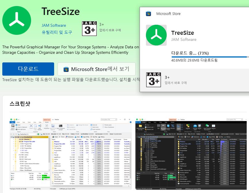The image size is (249, 193).
Task: Click TreeSize icon in Microsoft Store popup
Action: (156, 35)
